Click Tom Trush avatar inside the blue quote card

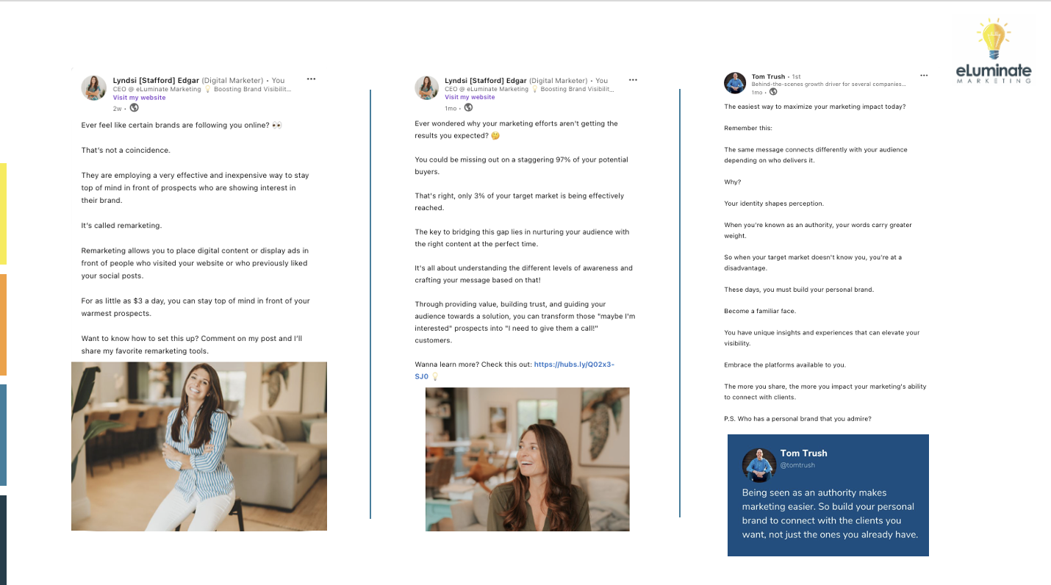click(759, 465)
